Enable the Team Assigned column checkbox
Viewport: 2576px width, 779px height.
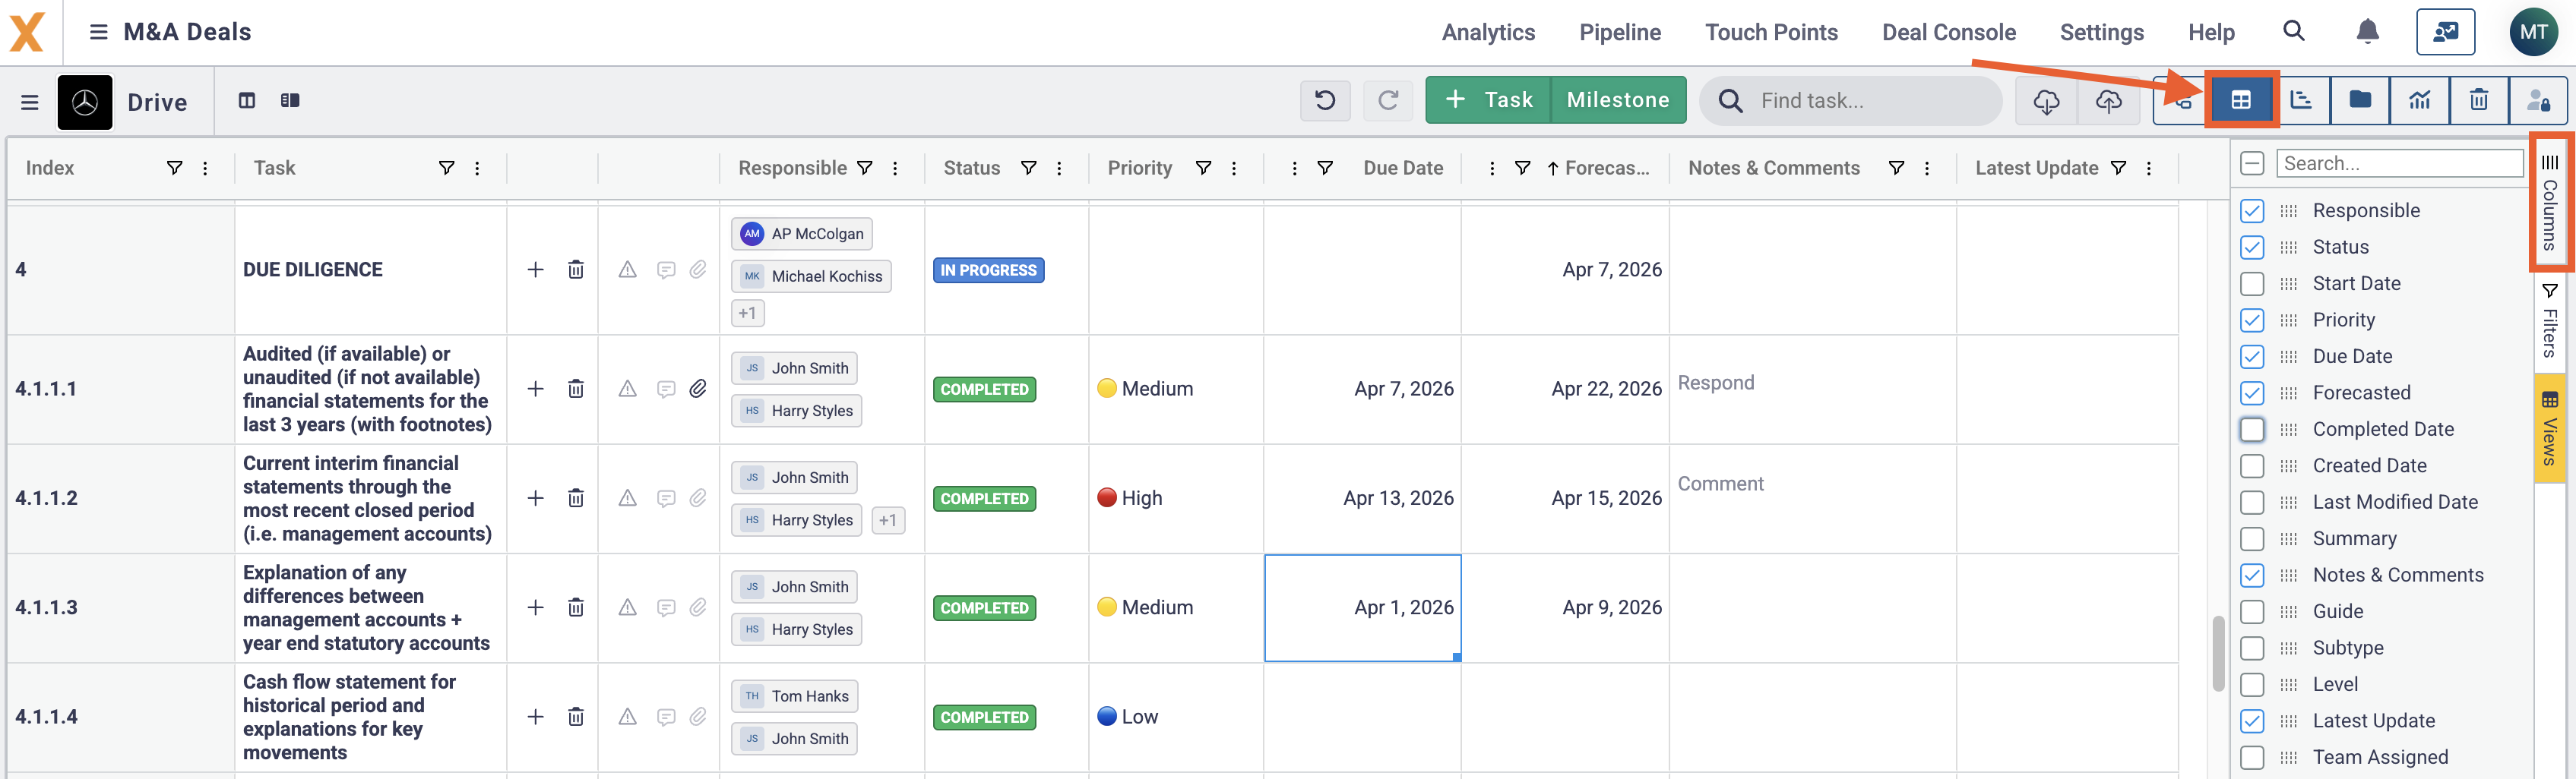pyautogui.click(x=2252, y=757)
